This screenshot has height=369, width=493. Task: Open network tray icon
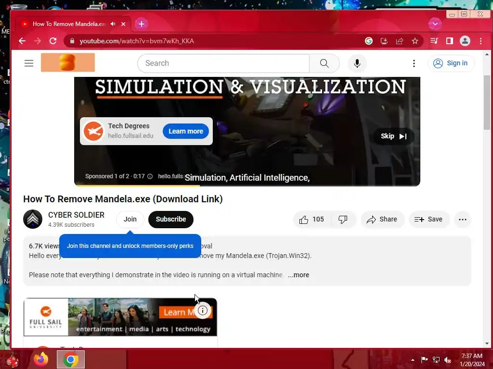point(436,360)
